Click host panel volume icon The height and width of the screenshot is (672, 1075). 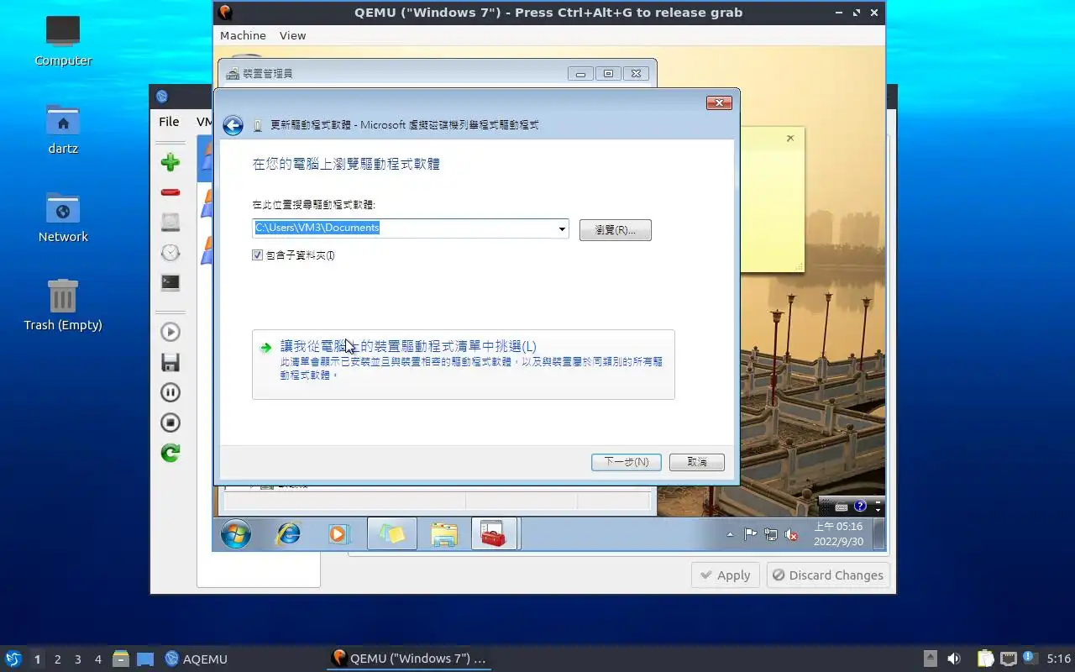(954, 659)
